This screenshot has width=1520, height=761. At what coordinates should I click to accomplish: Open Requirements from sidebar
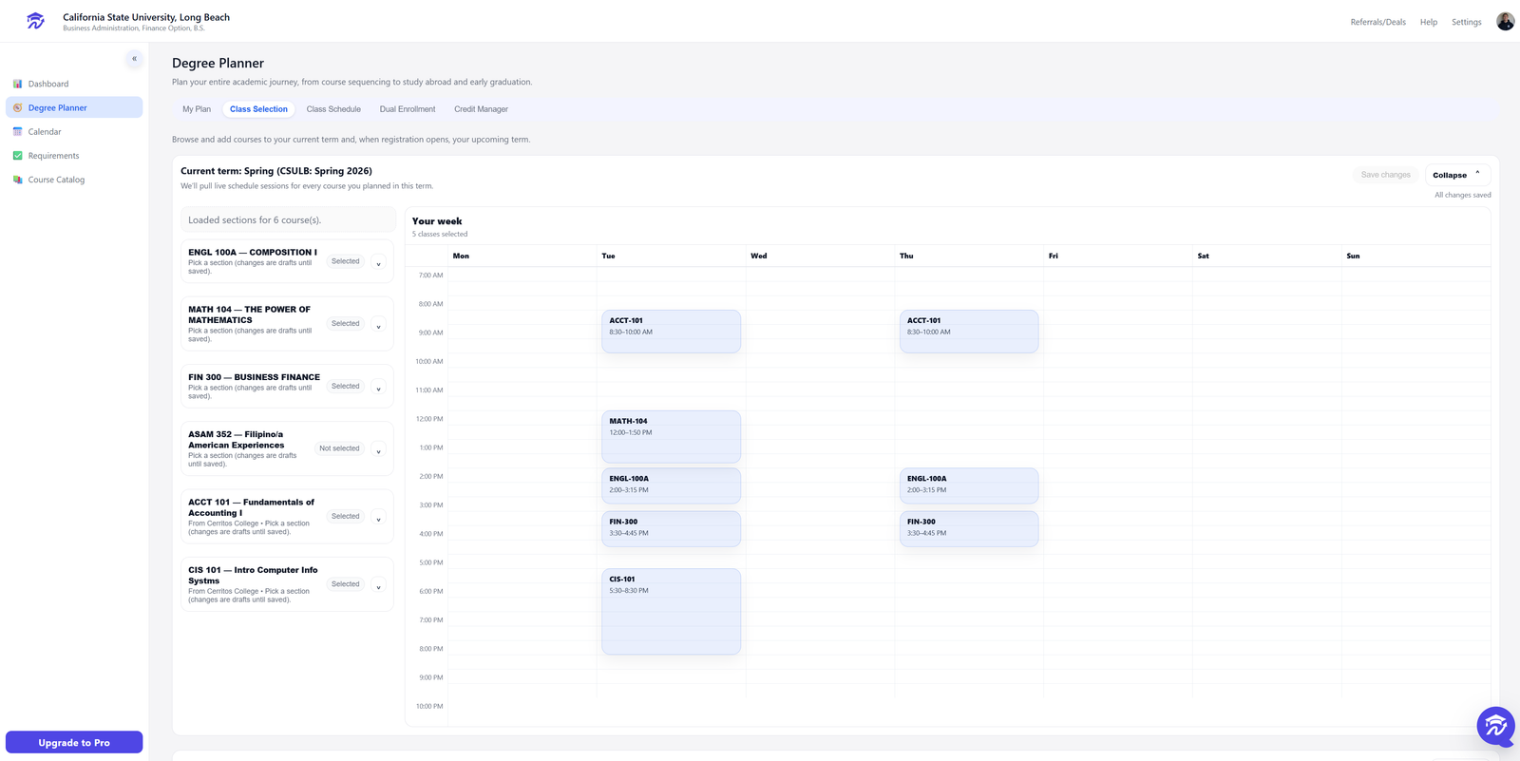[x=74, y=155]
